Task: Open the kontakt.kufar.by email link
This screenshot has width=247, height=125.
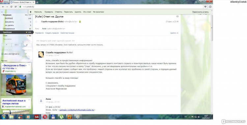Action: click(x=76, y=110)
